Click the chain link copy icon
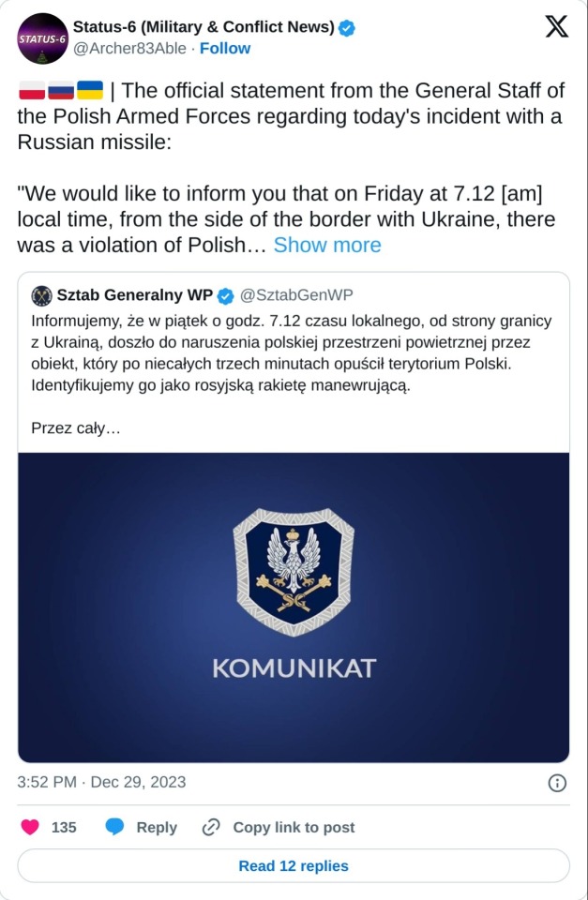The height and width of the screenshot is (900, 588). tap(211, 827)
